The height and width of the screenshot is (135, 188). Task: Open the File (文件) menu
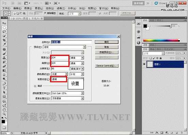(6, 8)
